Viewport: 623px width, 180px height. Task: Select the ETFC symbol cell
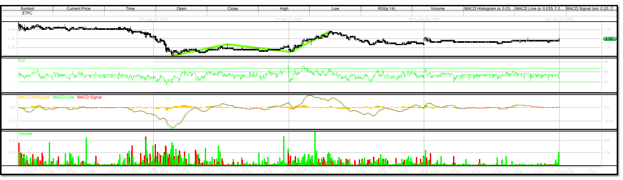pos(27,13)
